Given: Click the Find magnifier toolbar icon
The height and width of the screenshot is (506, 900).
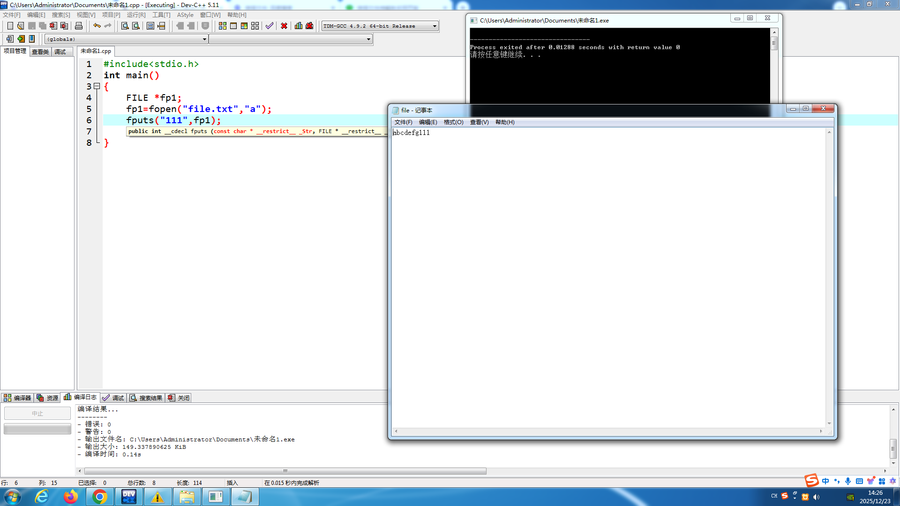Looking at the screenshot, I should [125, 26].
